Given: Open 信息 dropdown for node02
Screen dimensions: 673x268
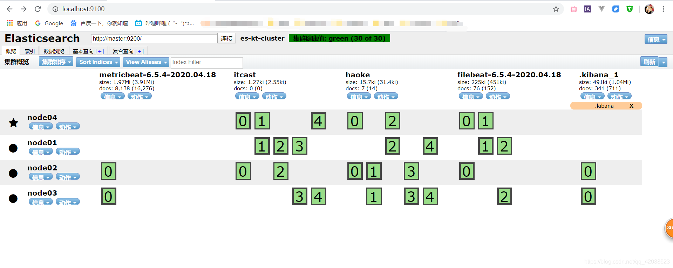Looking at the screenshot, I should click(x=41, y=177).
